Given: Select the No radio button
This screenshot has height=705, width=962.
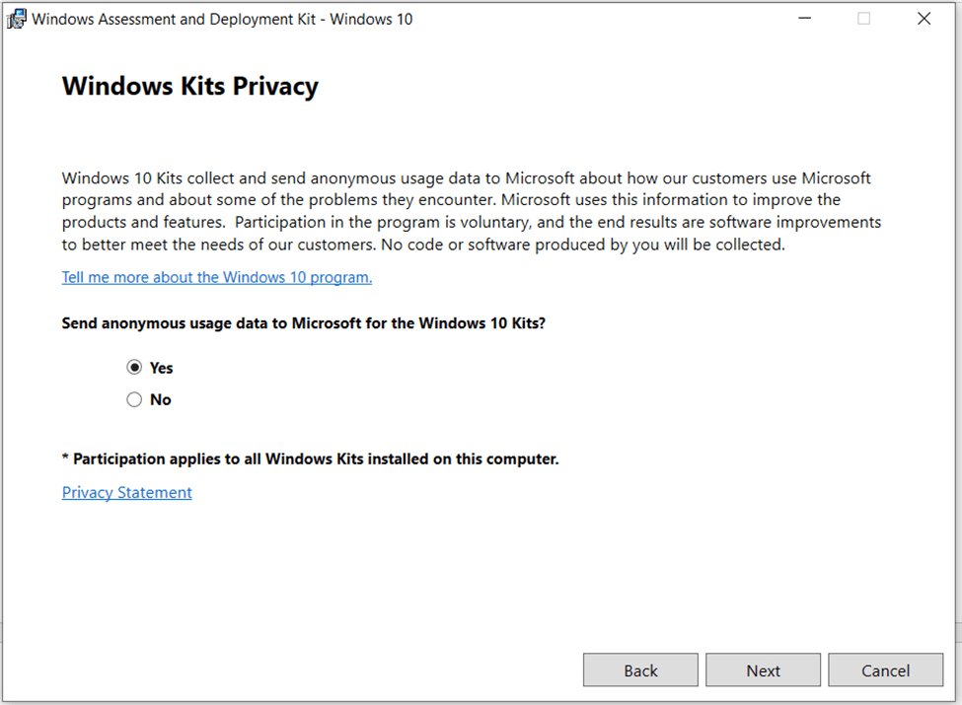Looking at the screenshot, I should pos(134,399).
